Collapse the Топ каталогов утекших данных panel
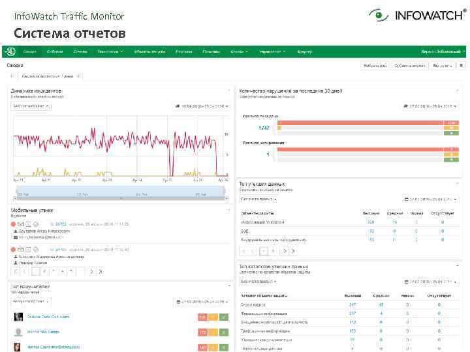 458,265
